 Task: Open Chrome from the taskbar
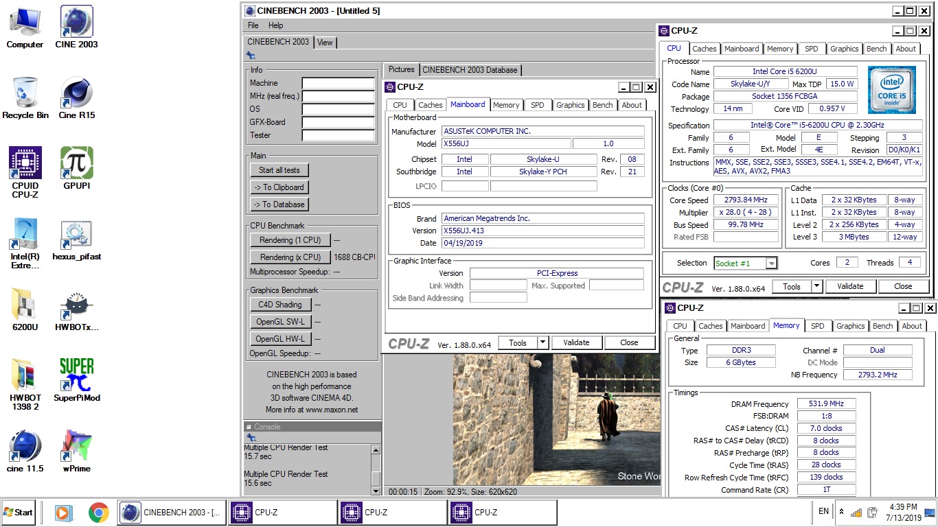(x=98, y=512)
